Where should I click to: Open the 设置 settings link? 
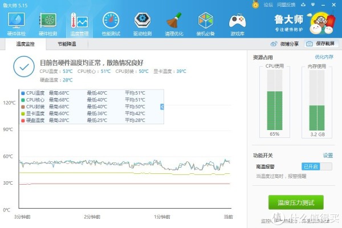coord(328,156)
